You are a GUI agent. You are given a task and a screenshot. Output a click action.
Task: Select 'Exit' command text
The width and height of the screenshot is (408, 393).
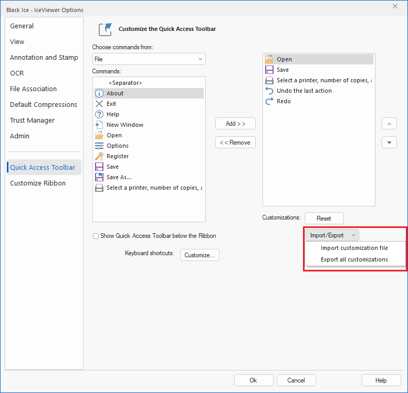click(111, 104)
